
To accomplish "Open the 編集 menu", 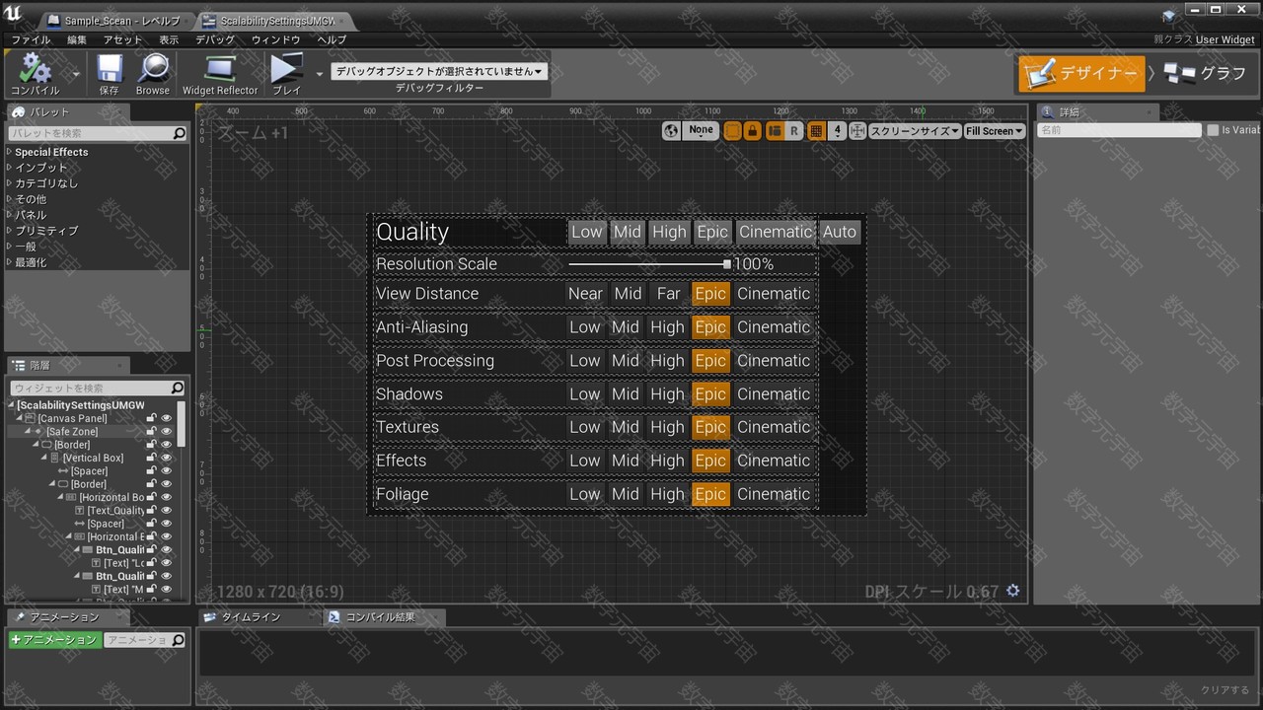I will tap(77, 39).
